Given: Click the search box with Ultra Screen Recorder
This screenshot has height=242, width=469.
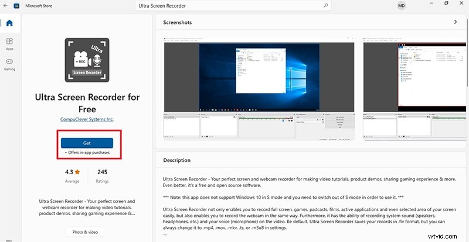Looking at the screenshot, I should 233,6.
